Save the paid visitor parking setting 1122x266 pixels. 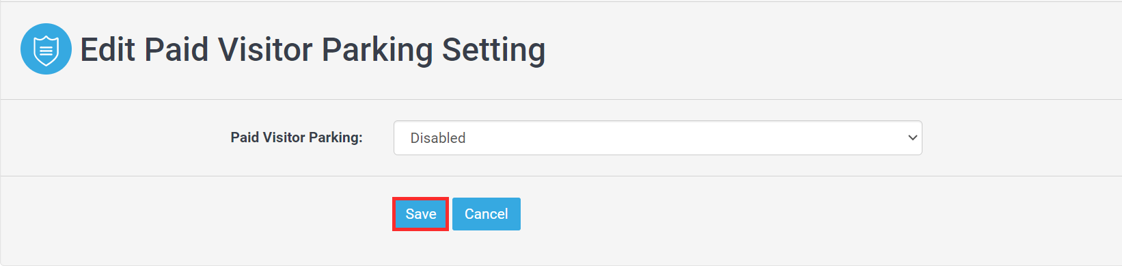[421, 214]
